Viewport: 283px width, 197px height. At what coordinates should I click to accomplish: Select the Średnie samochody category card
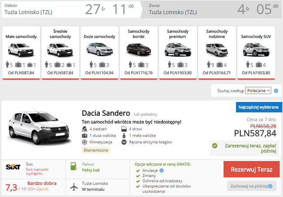click(61, 52)
